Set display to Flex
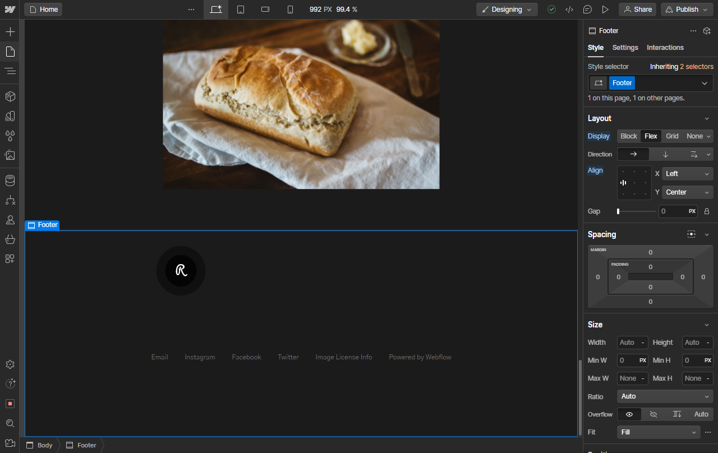Viewport: 718px width, 453px height. 651,136
